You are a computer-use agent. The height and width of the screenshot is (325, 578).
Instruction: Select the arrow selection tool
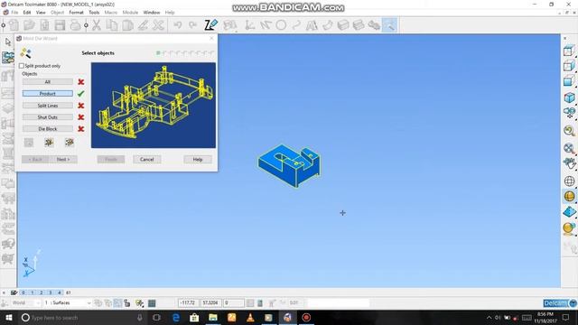click(x=8, y=42)
